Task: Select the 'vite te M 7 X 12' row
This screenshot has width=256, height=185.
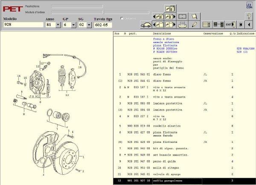Action: (184, 118)
